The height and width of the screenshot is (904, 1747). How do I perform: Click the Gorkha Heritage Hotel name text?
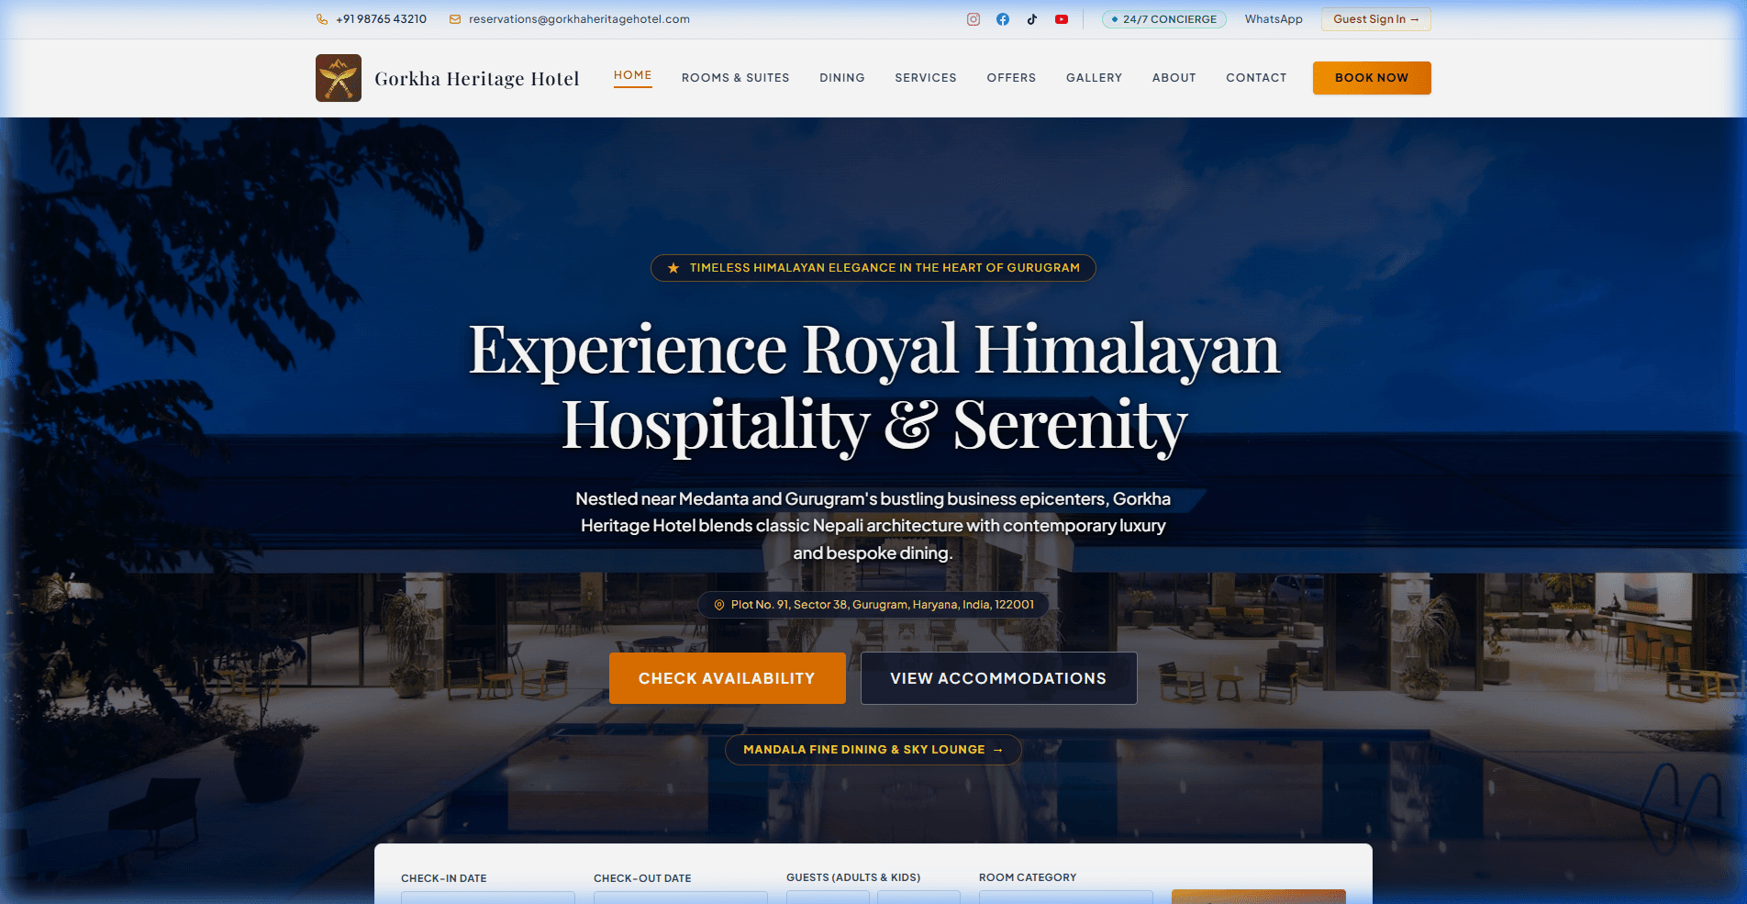[x=477, y=79]
